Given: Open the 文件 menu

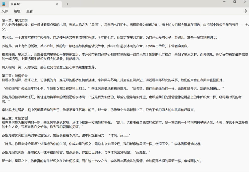Looking at the screenshot, I should (5, 11).
